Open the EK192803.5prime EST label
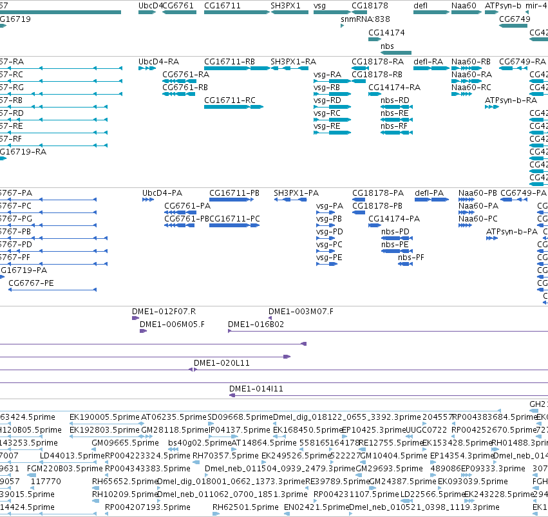 tap(104, 430)
